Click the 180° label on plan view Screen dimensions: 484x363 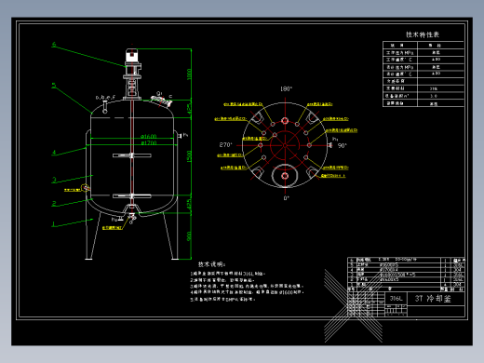pyautogui.click(x=286, y=89)
